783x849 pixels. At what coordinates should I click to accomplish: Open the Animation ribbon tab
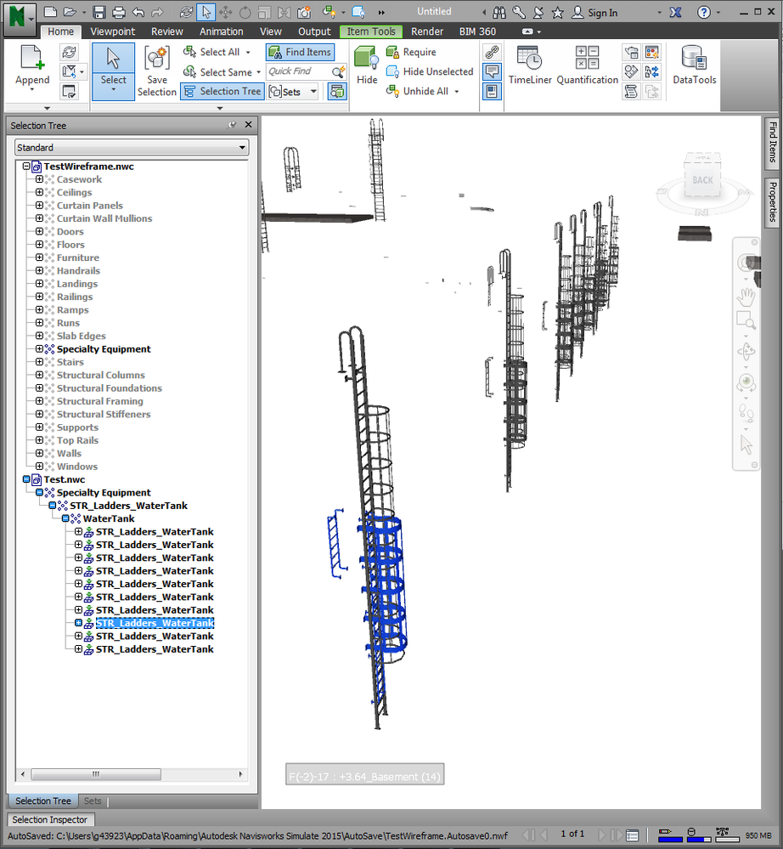pyautogui.click(x=222, y=31)
